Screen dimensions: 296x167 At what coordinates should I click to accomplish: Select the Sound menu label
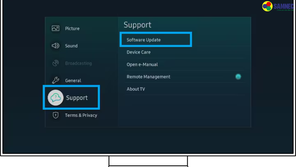tap(71, 46)
